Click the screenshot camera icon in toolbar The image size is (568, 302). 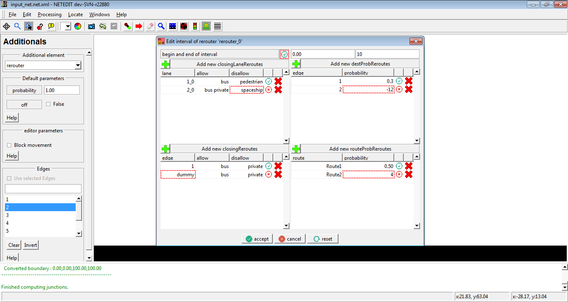(x=91, y=26)
